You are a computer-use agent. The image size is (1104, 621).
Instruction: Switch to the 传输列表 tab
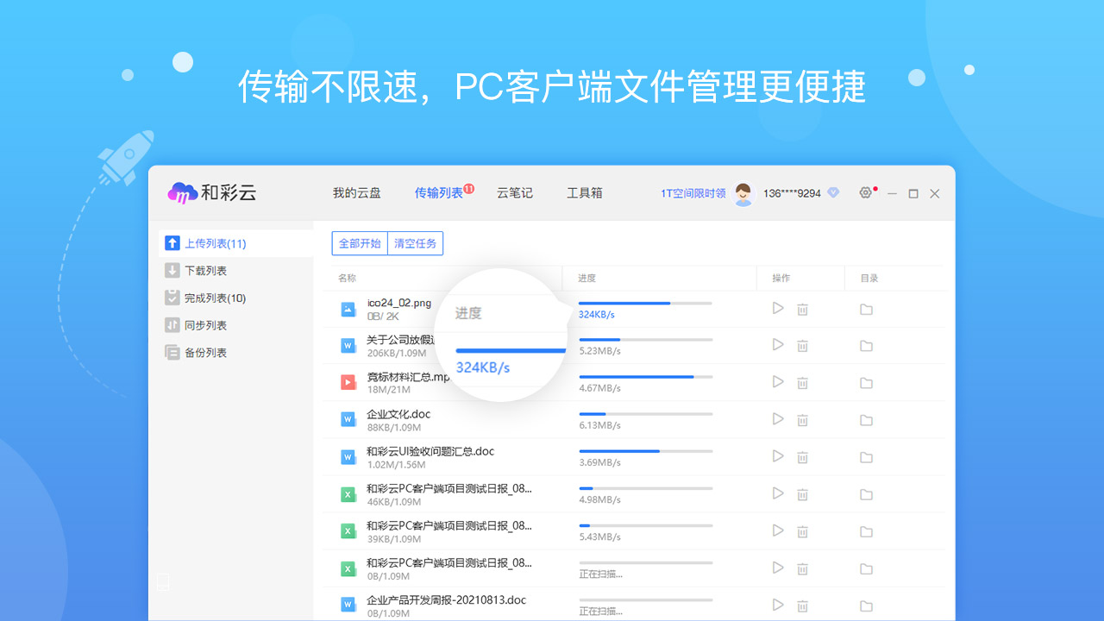[439, 193]
